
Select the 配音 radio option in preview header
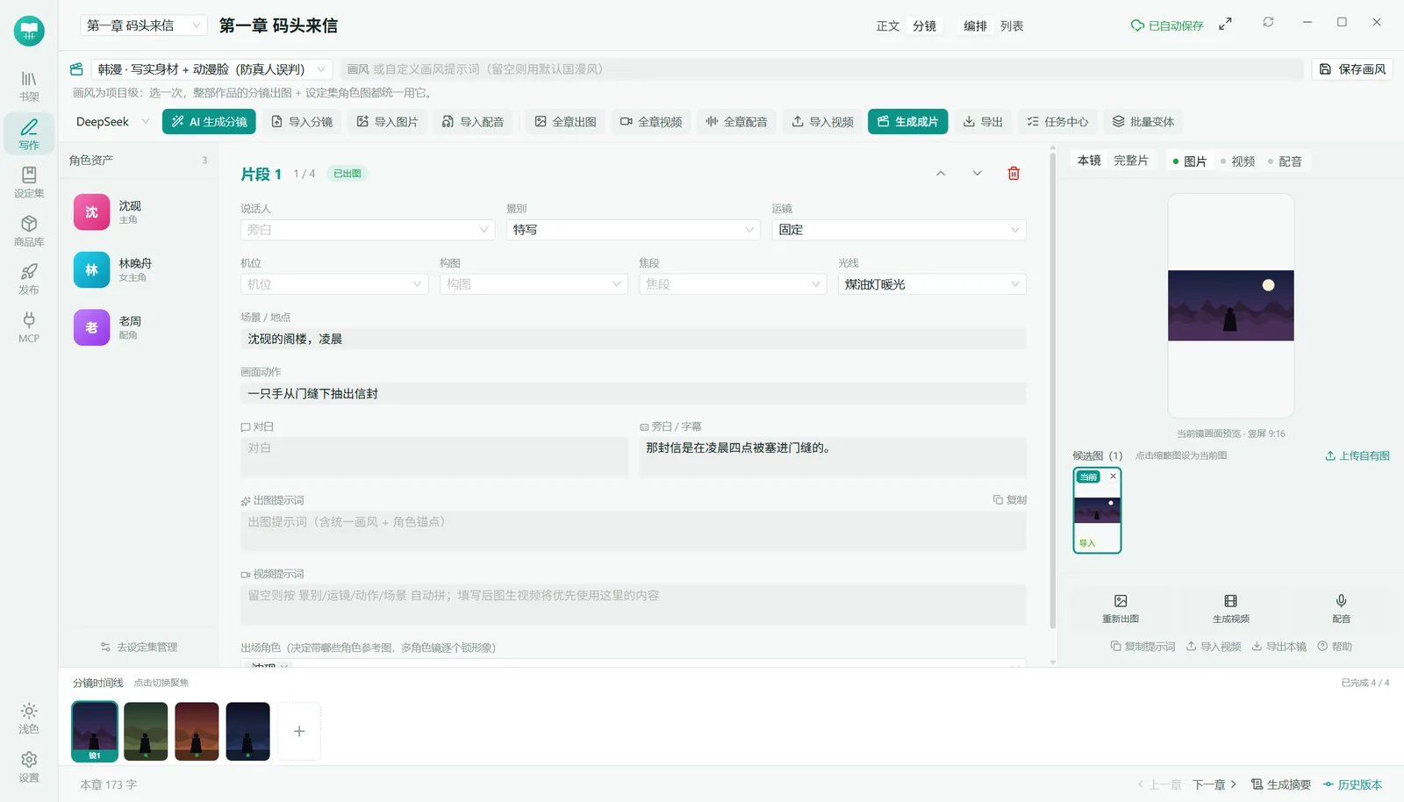(1285, 161)
